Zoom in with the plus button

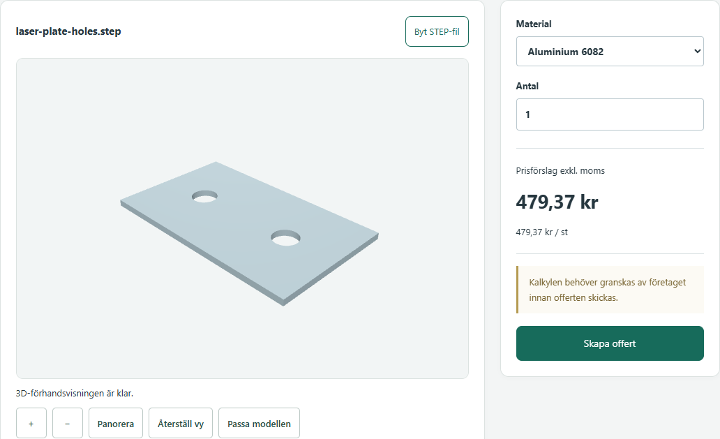tap(31, 424)
